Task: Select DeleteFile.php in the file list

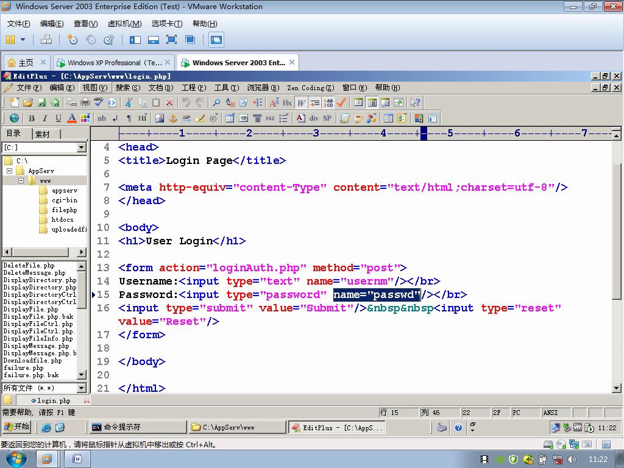Action: pyautogui.click(x=29, y=266)
